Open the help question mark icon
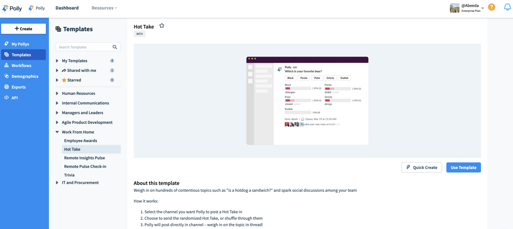Screen dimensions: 513x229 pyautogui.click(x=491, y=7)
